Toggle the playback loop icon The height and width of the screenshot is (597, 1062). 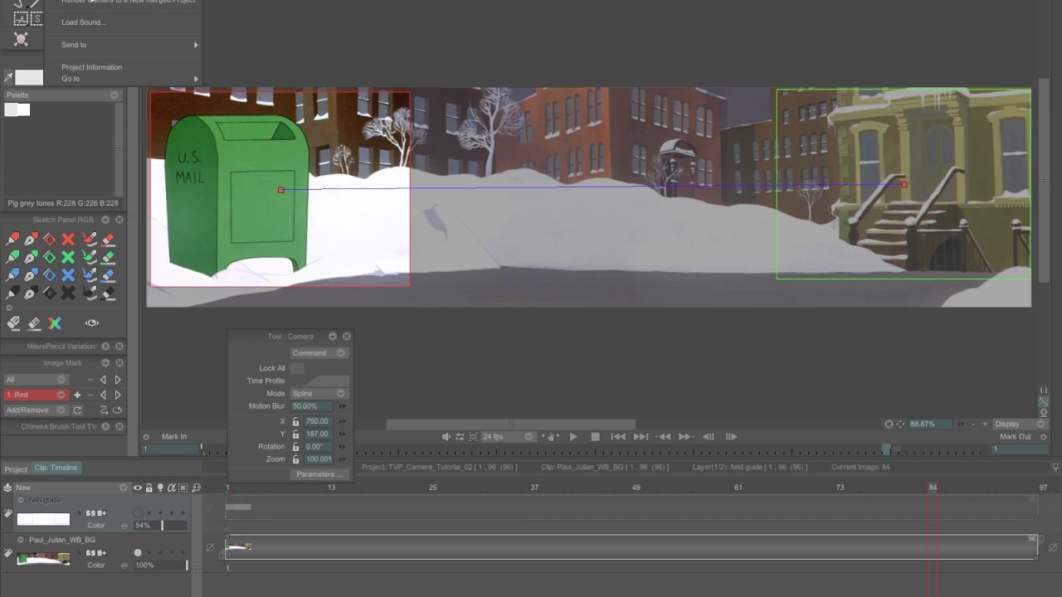460,436
